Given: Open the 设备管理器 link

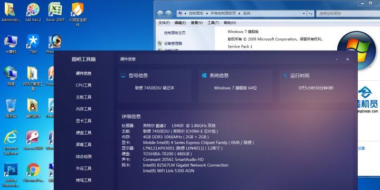Looking at the screenshot, I should (173, 44).
